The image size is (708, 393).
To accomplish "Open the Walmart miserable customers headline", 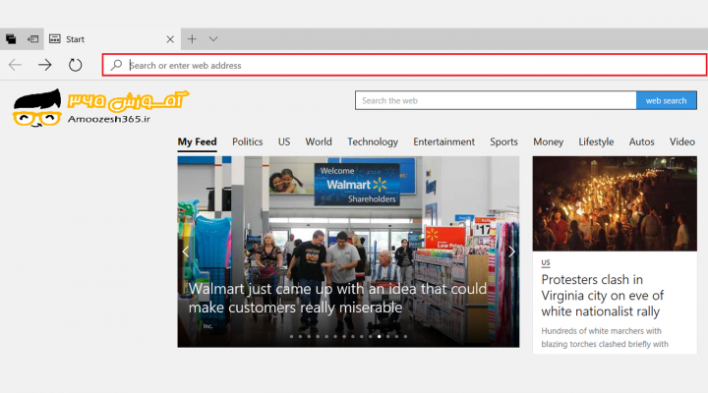I will [337, 298].
